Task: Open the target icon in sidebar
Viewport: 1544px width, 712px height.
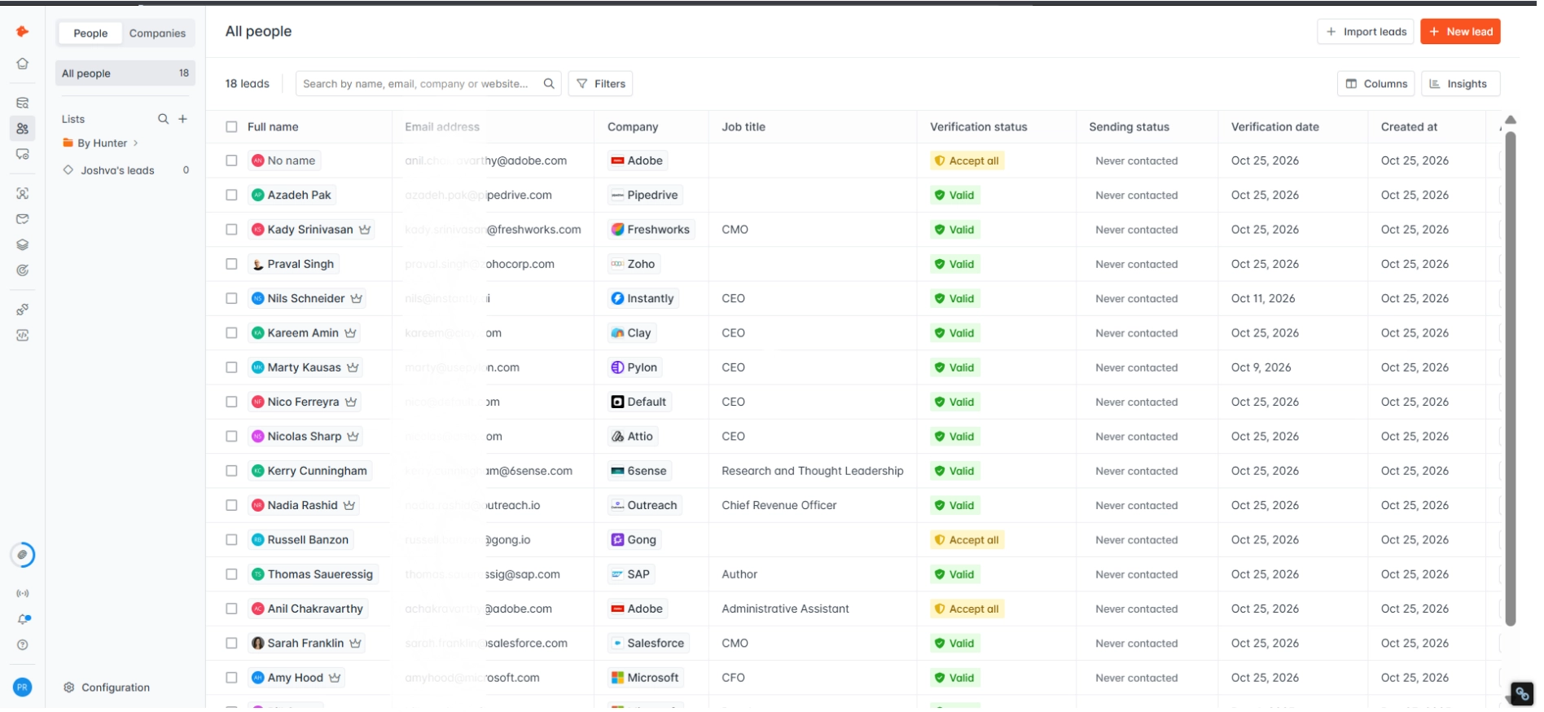Action: point(23,270)
